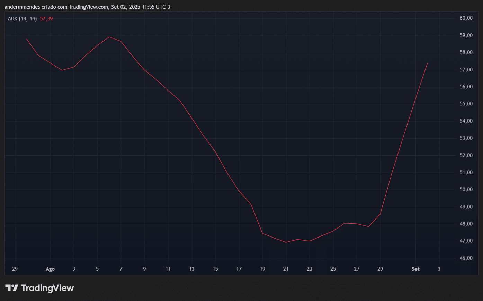
Task: Click the 21 date label on time axis
Action: [286, 269]
